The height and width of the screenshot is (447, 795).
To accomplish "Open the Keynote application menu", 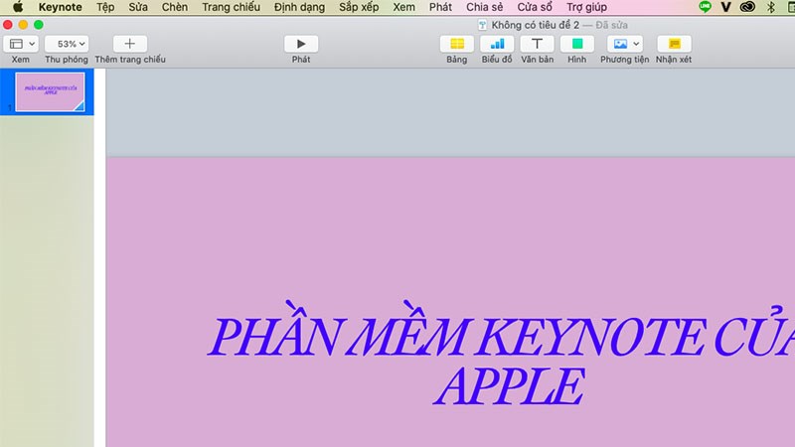I will (x=60, y=7).
